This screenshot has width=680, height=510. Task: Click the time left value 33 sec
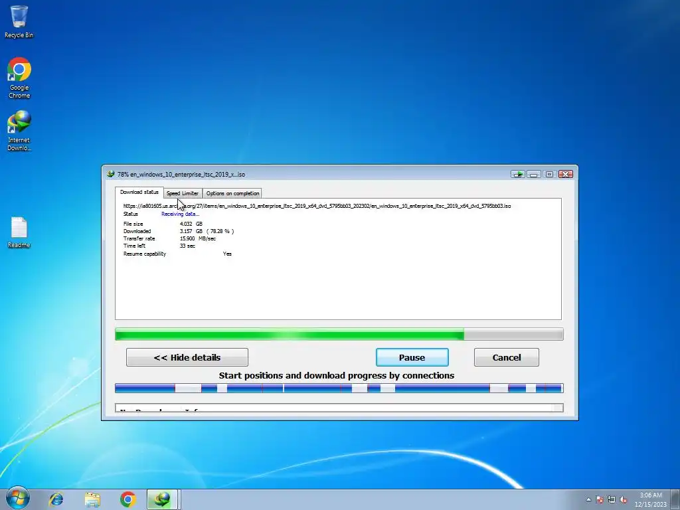click(187, 246)
